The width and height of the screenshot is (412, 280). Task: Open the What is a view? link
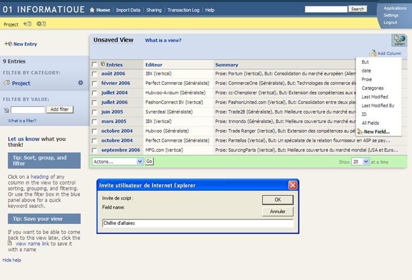coord(163,41)
